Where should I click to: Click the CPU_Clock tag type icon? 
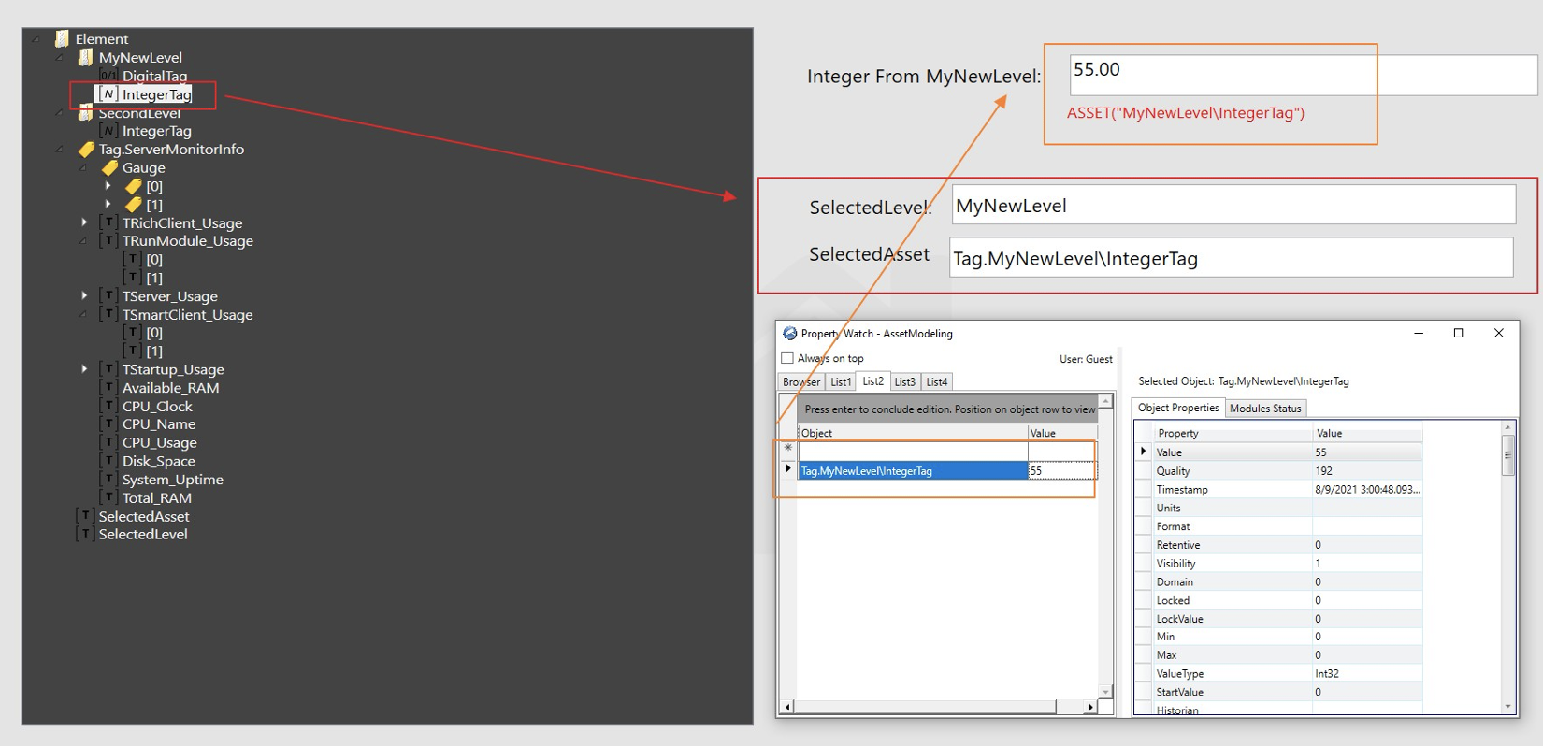tap(108, 406)
